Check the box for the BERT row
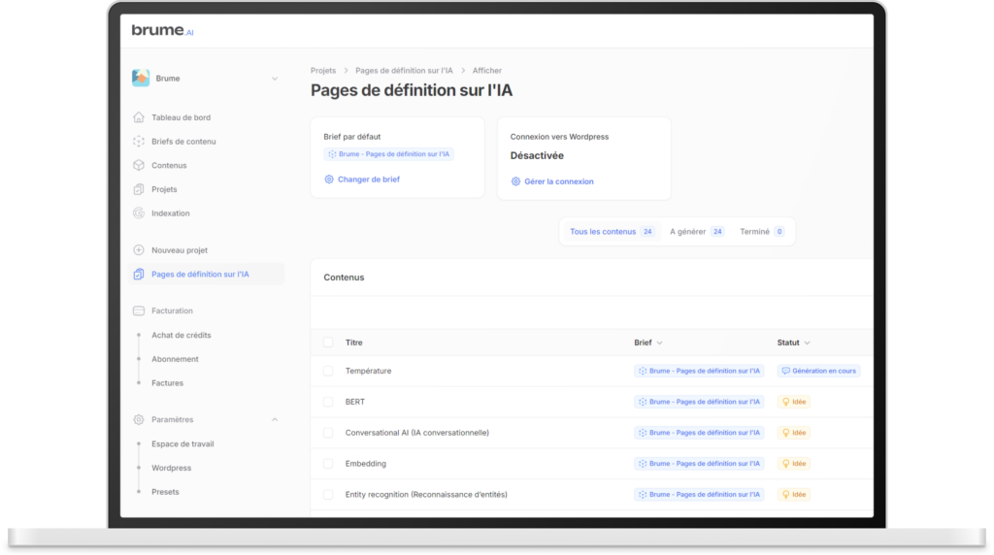Screen dimensions: 994x555 (328, 402)
